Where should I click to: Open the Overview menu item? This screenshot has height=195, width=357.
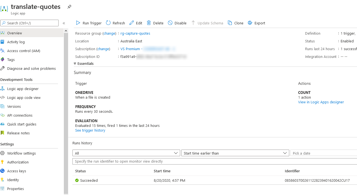32,33
